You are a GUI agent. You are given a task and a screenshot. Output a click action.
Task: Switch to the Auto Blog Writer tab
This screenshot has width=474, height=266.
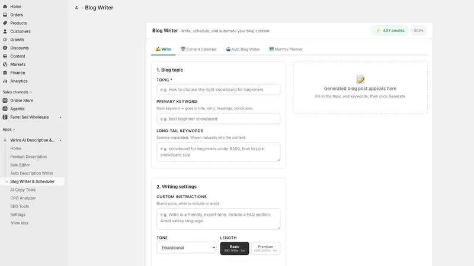242,49
